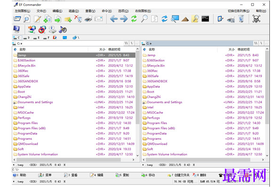The image size is (275, 190).
Task: Select the first panel-window toolbar icon
Action: click(x=17, y=19)
